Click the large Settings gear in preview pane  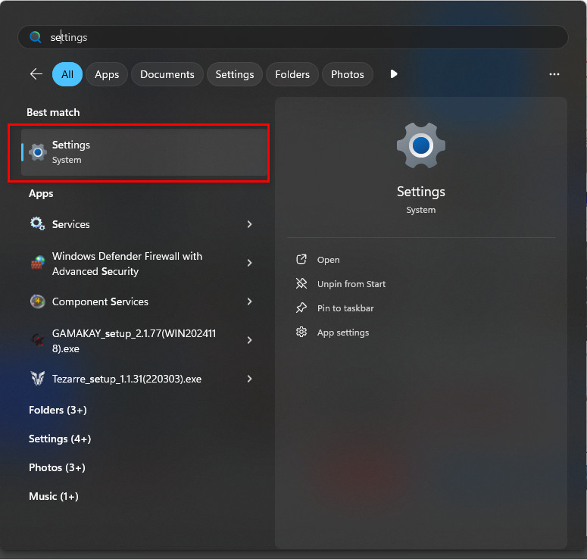[421, 145]
